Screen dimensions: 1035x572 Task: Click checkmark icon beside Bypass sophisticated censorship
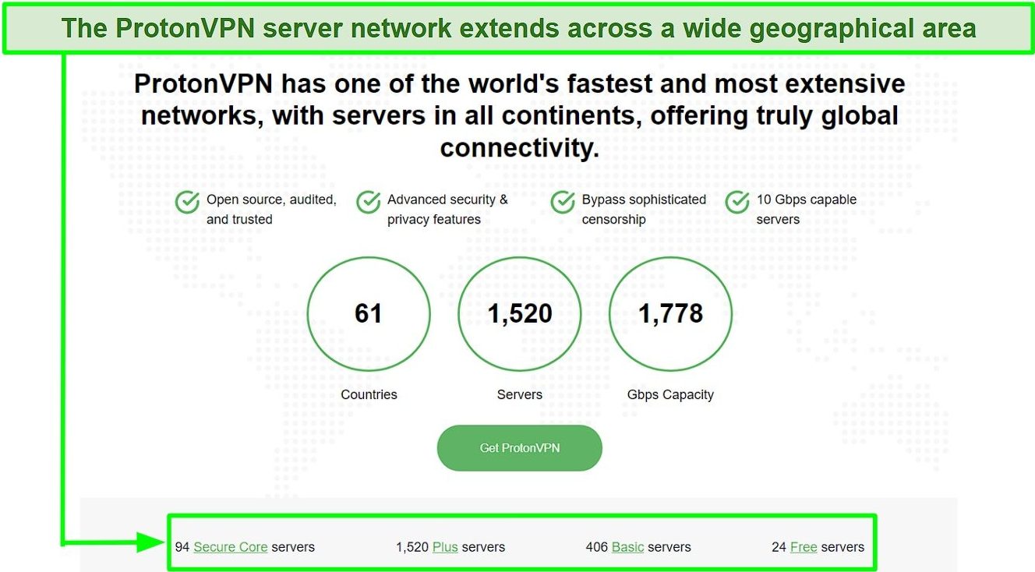[562, 203]
